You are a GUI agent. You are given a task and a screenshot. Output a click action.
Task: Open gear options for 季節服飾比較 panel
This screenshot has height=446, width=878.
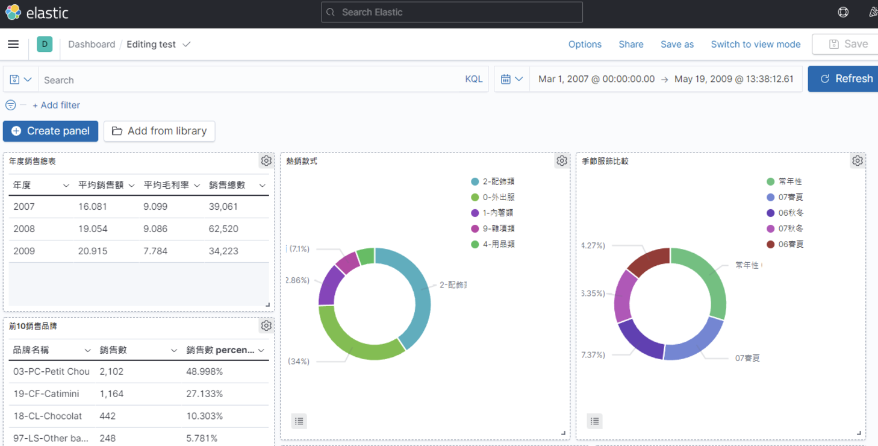tap(857, 161)
